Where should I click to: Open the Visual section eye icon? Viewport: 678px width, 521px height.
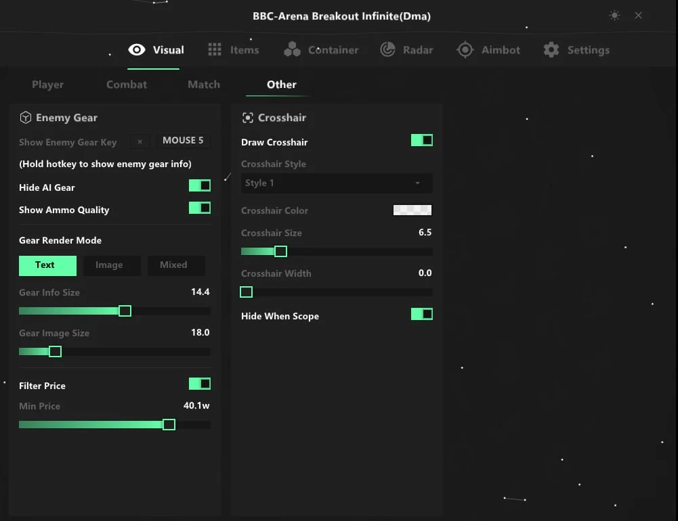click(x=137, y=49)
